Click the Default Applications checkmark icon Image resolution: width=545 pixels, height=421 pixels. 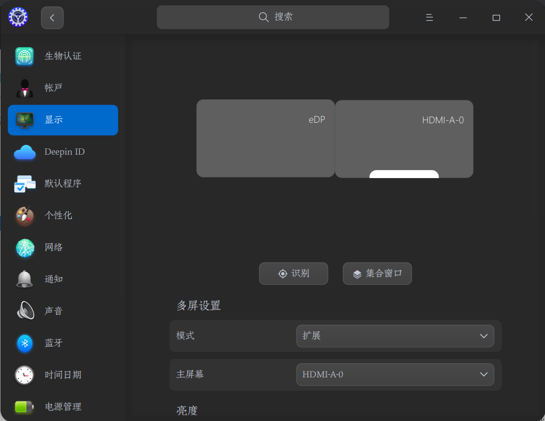tap(24, 184)
